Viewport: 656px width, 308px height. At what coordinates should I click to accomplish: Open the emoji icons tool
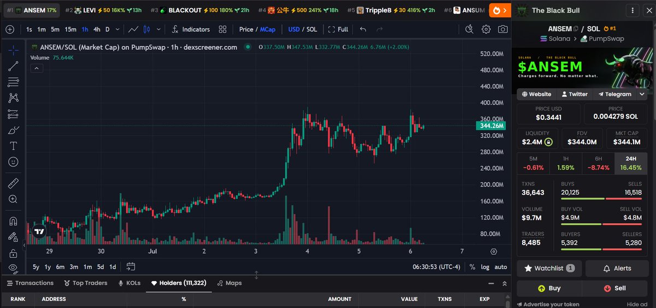[x=13, y=162]
